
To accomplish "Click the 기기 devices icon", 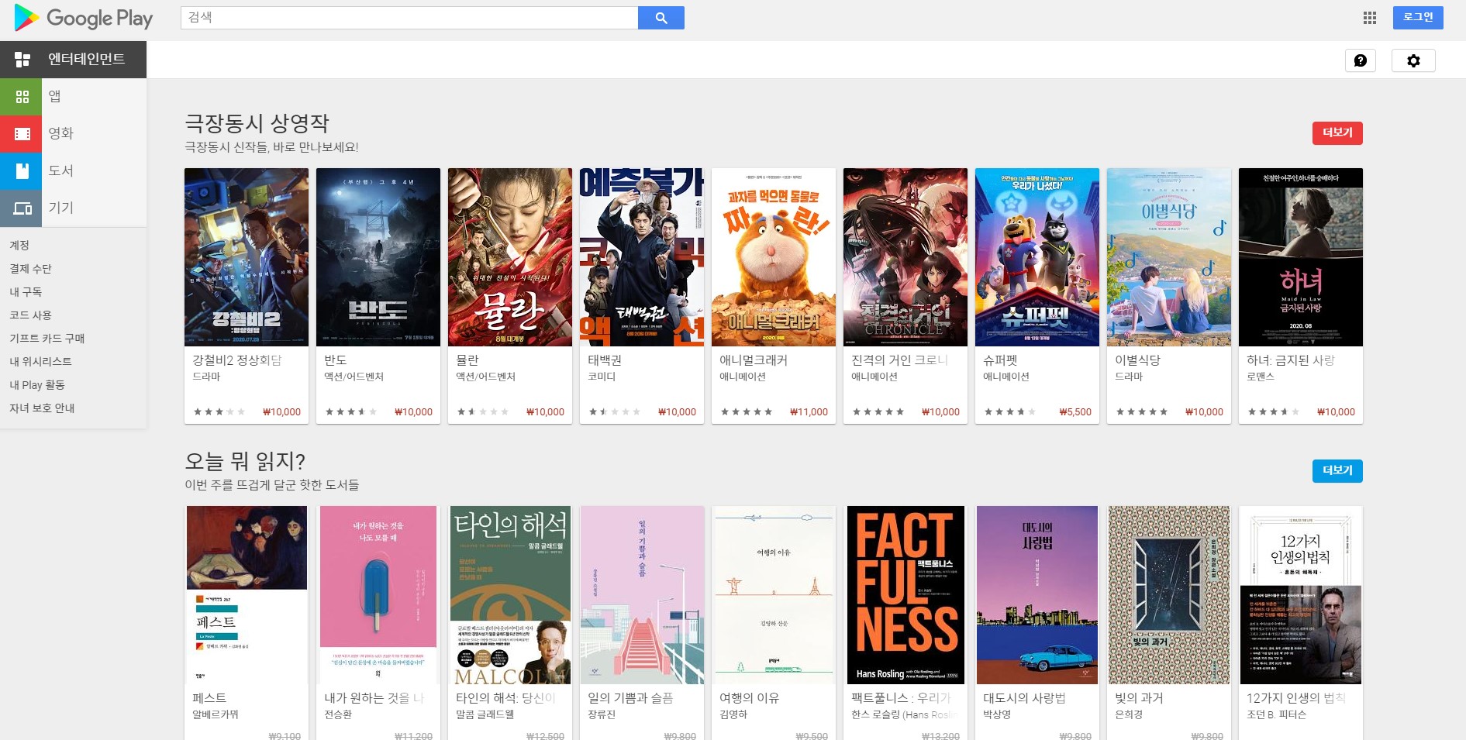I will pyautogui.click(x=21, y=208).
